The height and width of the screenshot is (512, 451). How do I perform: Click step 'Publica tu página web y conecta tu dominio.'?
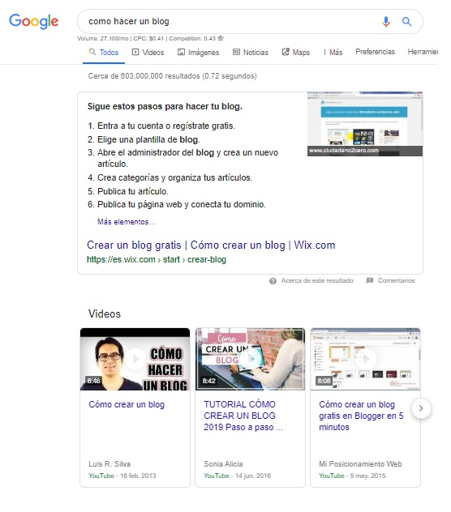point(182,204)
